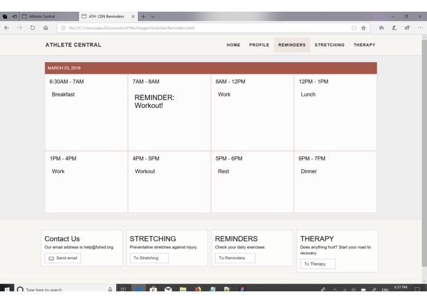
Task: Click the 12PM - 1PM time label
Action: 313,82
